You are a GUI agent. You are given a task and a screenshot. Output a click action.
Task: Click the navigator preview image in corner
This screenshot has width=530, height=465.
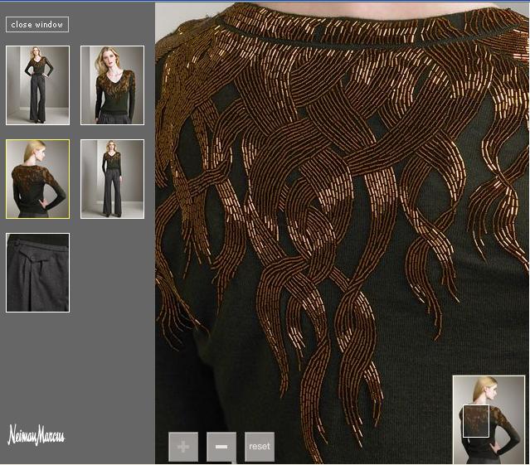489,419
